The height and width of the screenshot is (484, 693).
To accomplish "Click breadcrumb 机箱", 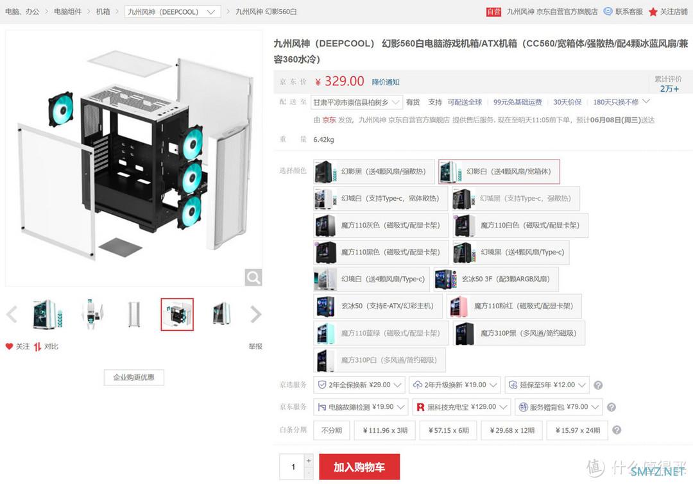I will pos(103,12).
